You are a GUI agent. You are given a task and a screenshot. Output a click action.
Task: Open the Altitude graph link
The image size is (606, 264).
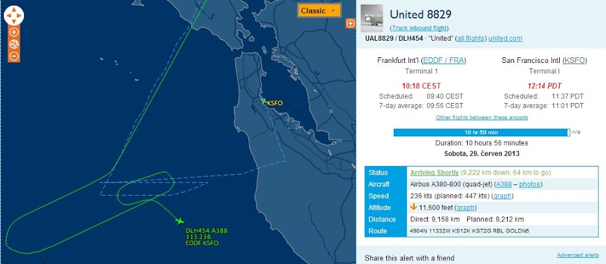coord(463,208)
